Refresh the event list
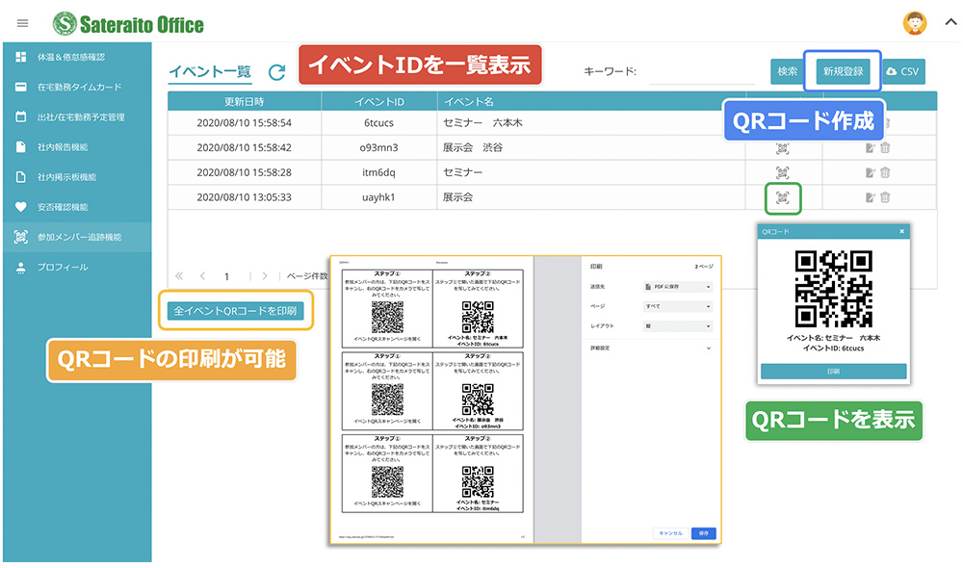 [x=277, y=72]
